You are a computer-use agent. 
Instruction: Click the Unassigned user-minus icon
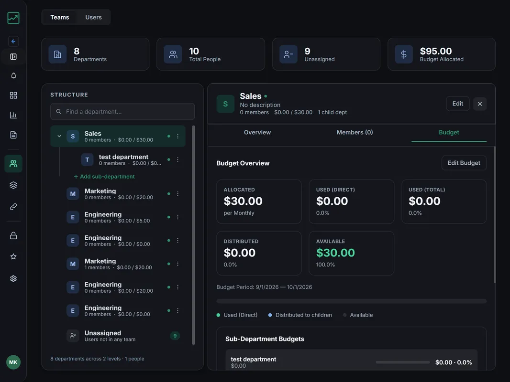point(288,54)
